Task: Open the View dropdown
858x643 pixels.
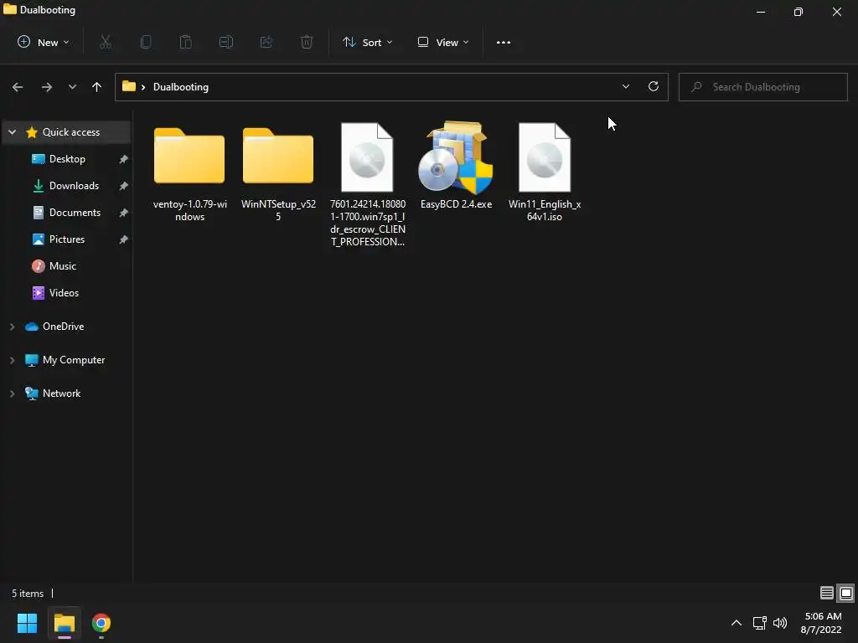Action: pos(442,42)
